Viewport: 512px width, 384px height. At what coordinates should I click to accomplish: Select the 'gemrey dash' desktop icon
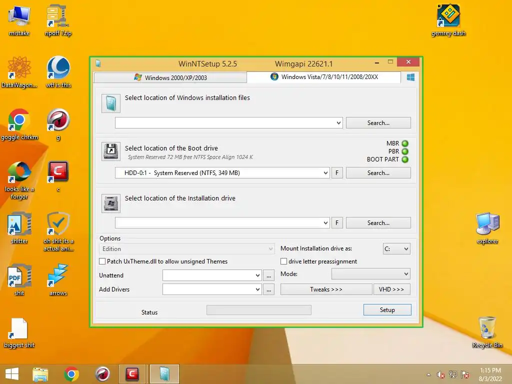[448, 20]
